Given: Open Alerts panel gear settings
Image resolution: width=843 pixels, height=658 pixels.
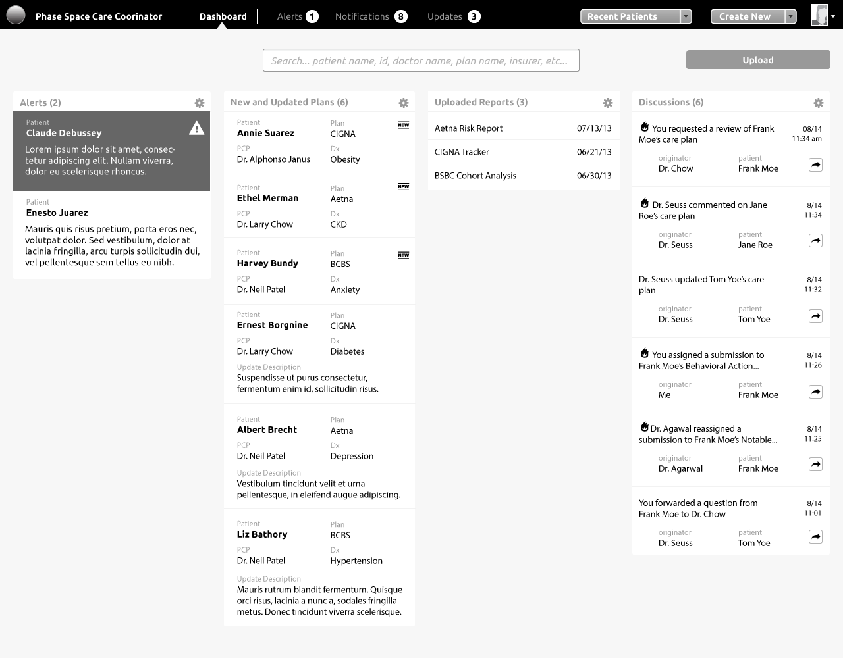Looking at the screenshot, I should pos(200,103).
